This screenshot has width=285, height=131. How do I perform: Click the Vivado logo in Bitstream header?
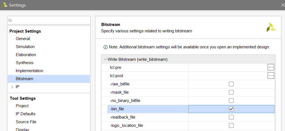tap(271, 27)
